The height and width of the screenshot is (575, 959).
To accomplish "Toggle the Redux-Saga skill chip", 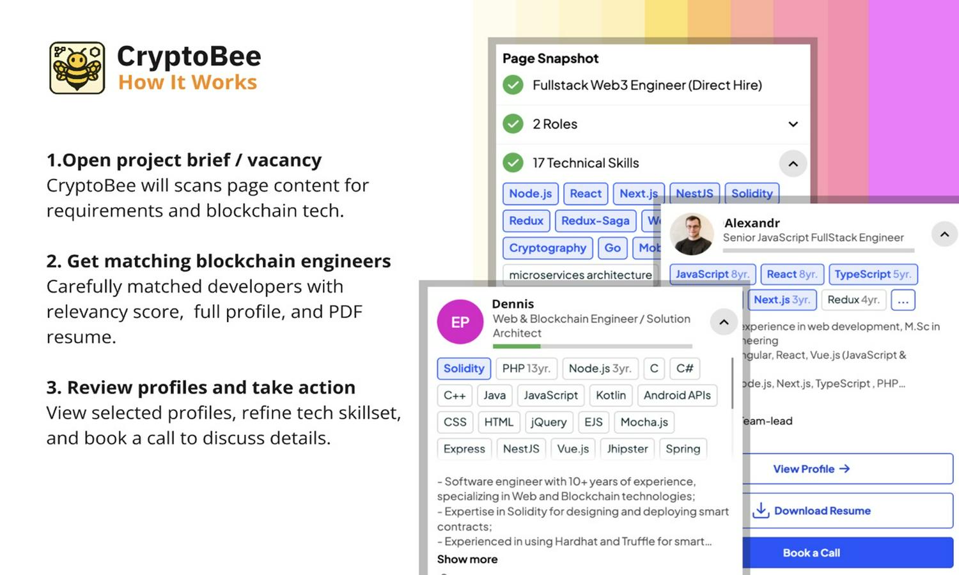I will point(595,221).
